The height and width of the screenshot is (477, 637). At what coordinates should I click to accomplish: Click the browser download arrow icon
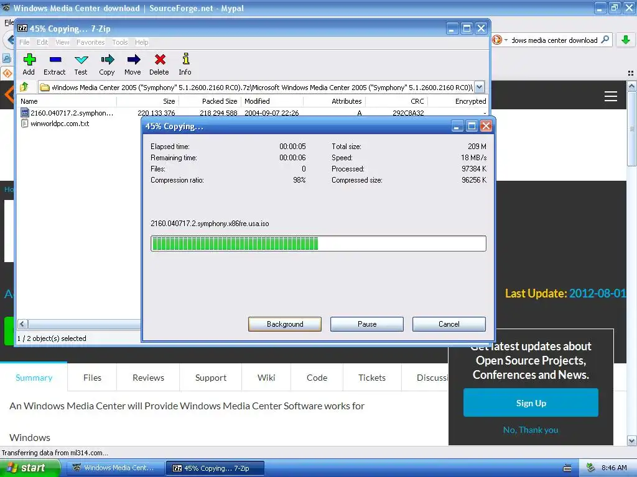(x=626, y=40)
